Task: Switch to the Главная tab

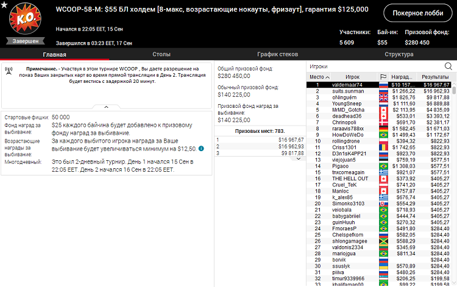Action: click(54, 54)
